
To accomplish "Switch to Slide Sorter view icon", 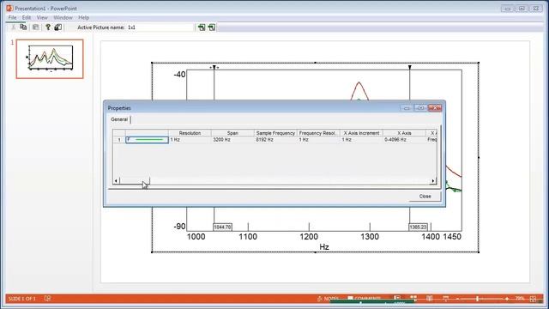I will [x=413, y=299].
